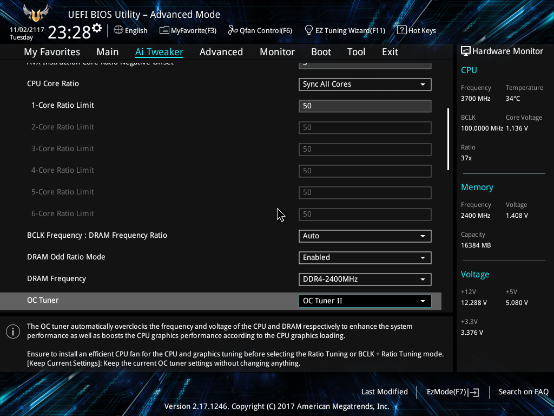This screenshot has width=554, height=416.
Task: Click Search on FAQ link
Action: tap(523, 392)
